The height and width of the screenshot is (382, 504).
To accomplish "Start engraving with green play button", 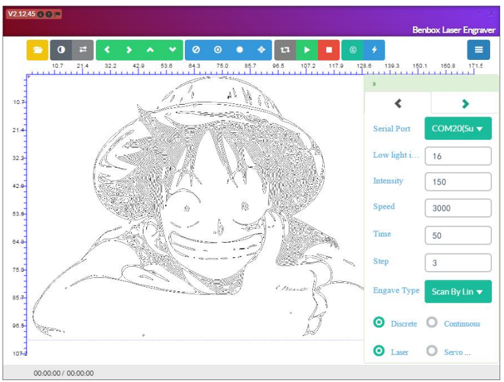I will click(x=307, y=50).
